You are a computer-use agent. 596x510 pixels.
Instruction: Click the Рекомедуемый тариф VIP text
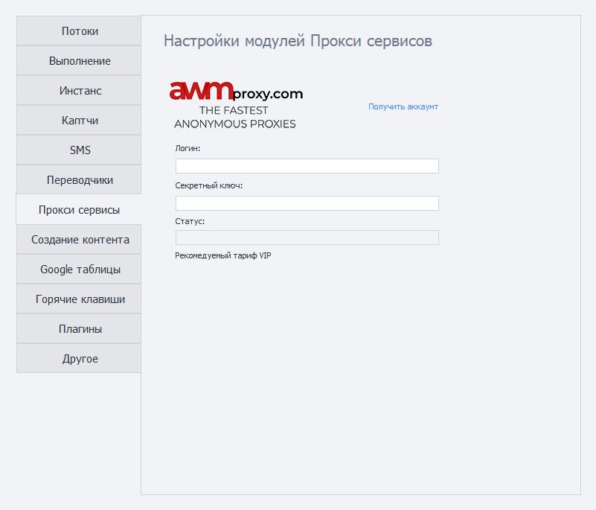point(222,255)
